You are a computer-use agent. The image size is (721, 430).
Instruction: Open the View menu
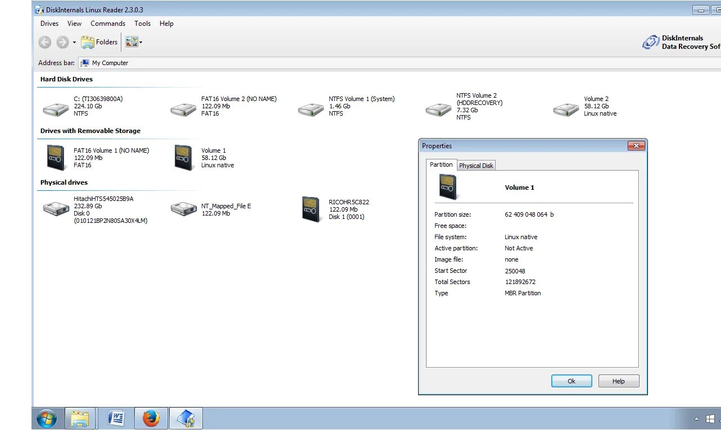[x=74, y=24]
